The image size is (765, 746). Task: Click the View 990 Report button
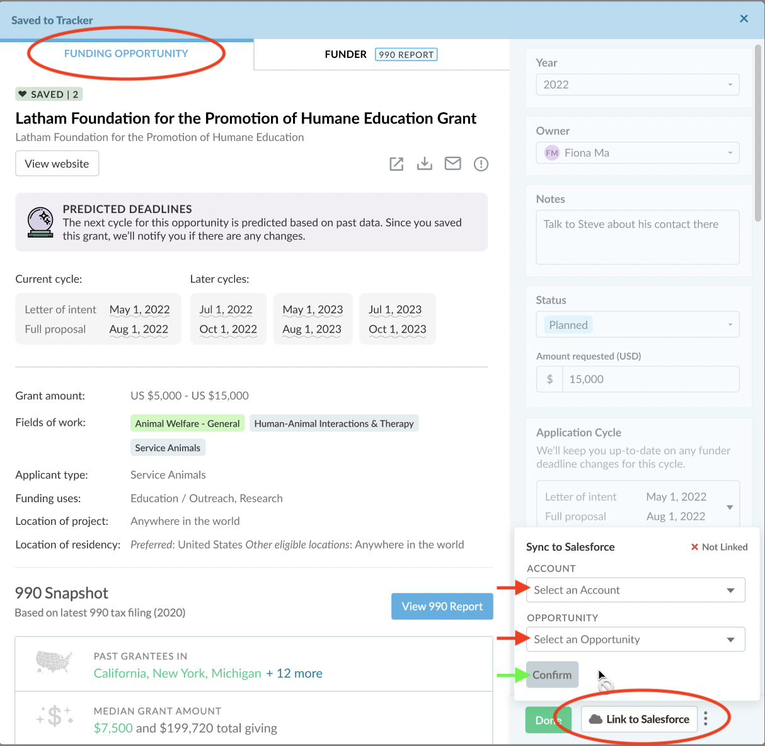coord(442,607)
